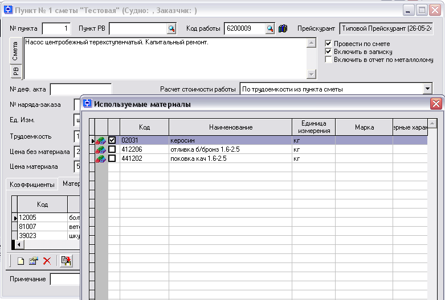Click the керосин name cell
Image resolution: width=445 pixels, height=300 pixels.
tap(231, 140)
